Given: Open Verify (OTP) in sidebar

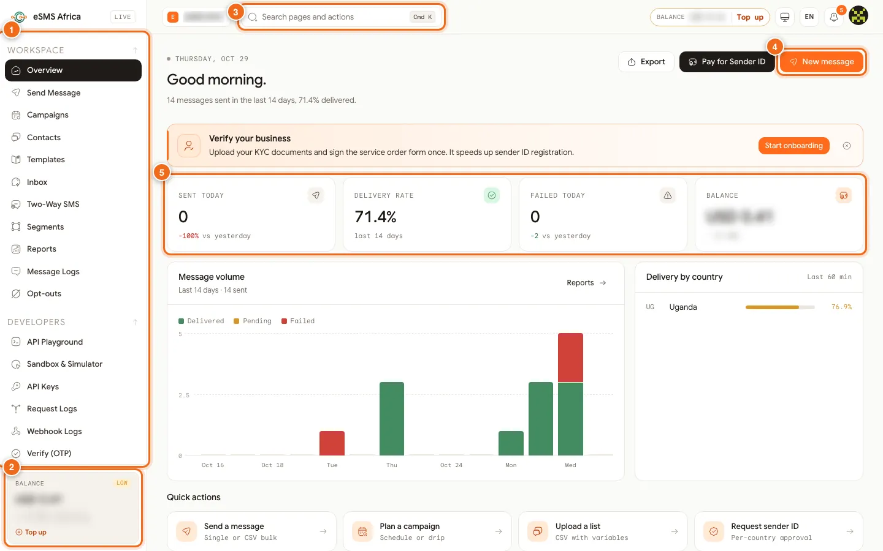Looking at the screenshot, I should click(73, 454).
